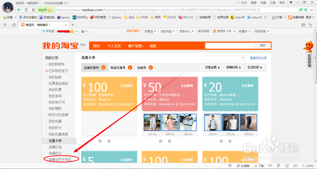Click the card icon under the ¥100 coupon

[x=100, y=141]
